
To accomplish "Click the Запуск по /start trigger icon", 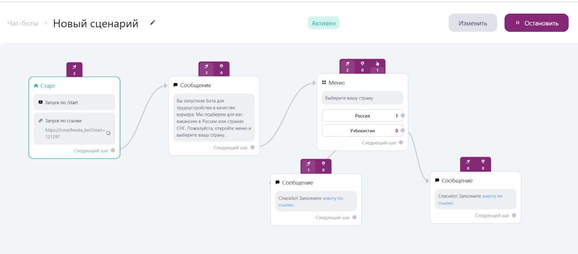I will pyautogui.click(x=40, y=102).
